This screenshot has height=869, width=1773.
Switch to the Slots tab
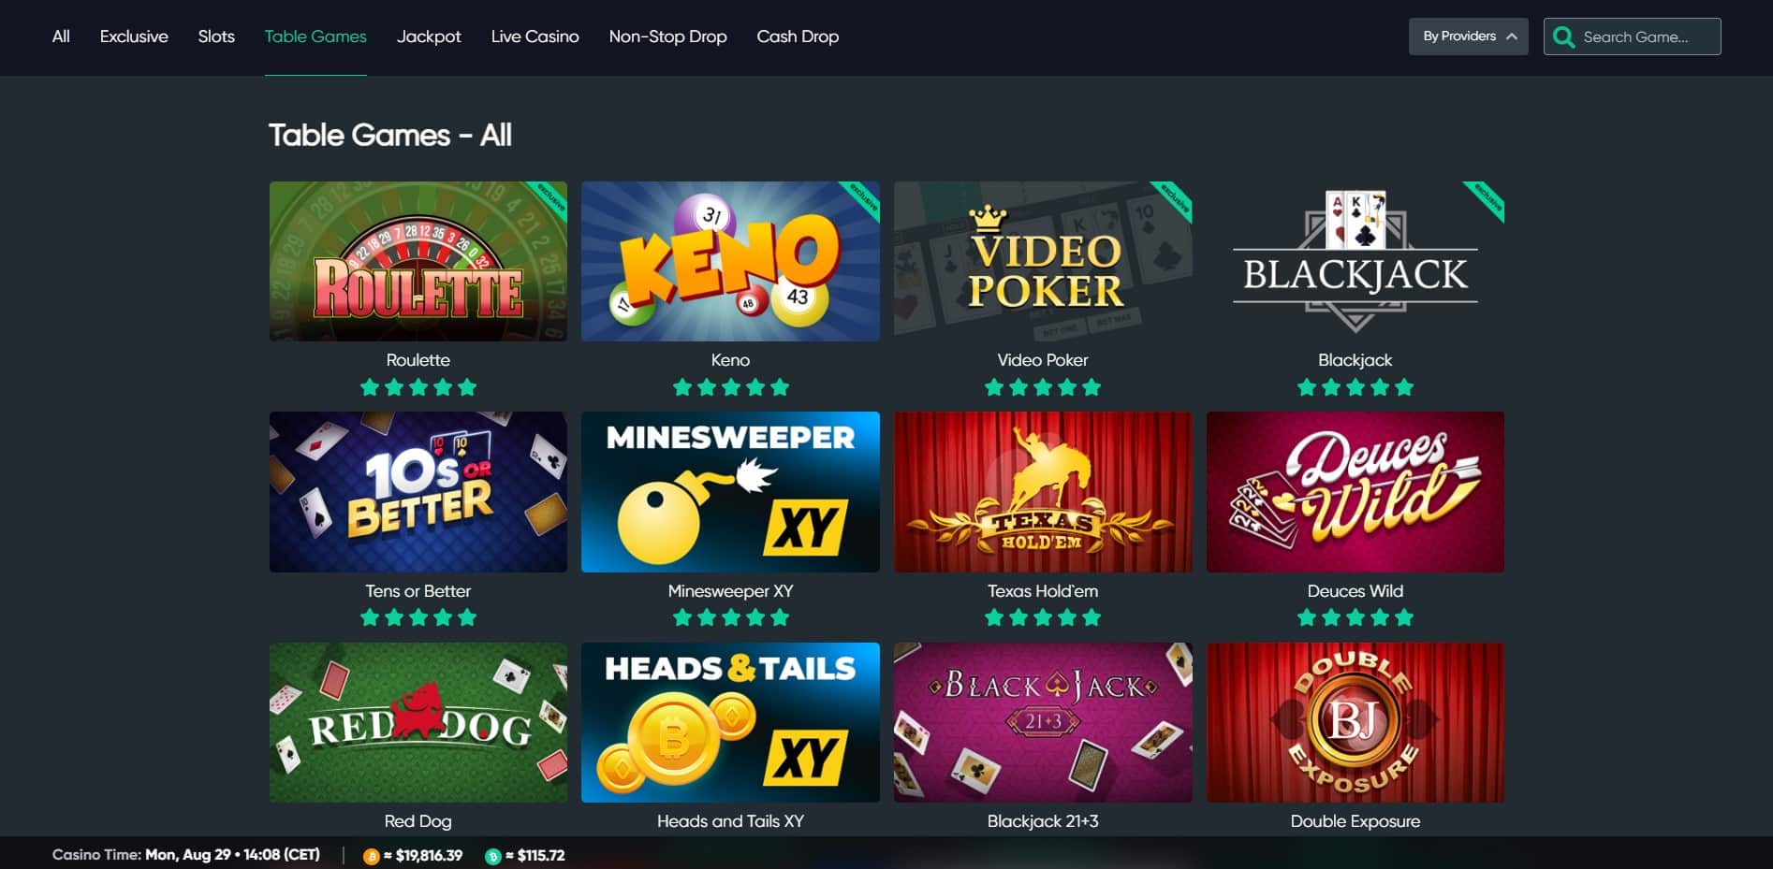tap(216, 36)
